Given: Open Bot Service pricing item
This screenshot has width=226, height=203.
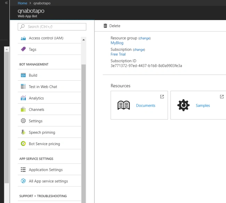Looking at the screenshot, I should point(49,144).
